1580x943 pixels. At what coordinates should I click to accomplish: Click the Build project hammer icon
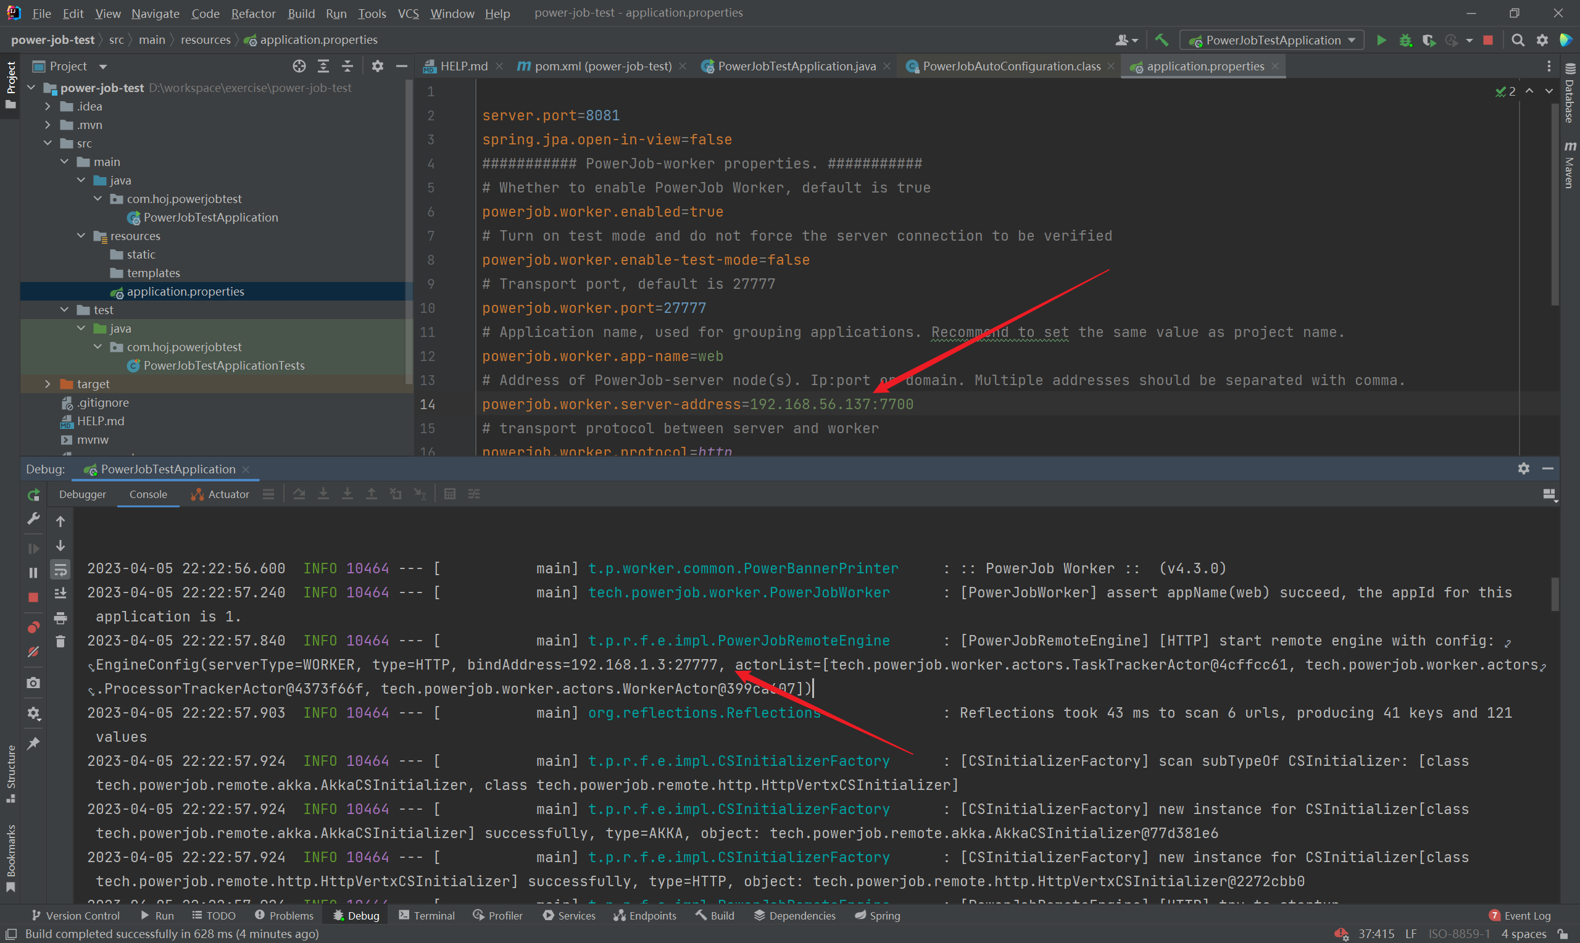pyautogui.click(x=1162, y=40)
